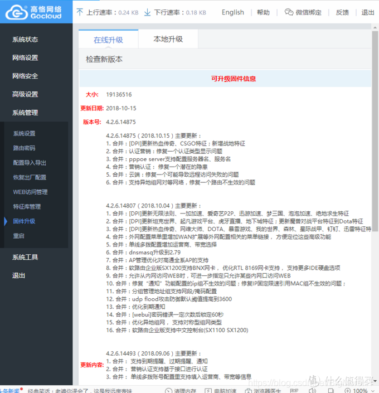379x393 pixels.
Task: Open 网络安全 menu
Action: 25,76
